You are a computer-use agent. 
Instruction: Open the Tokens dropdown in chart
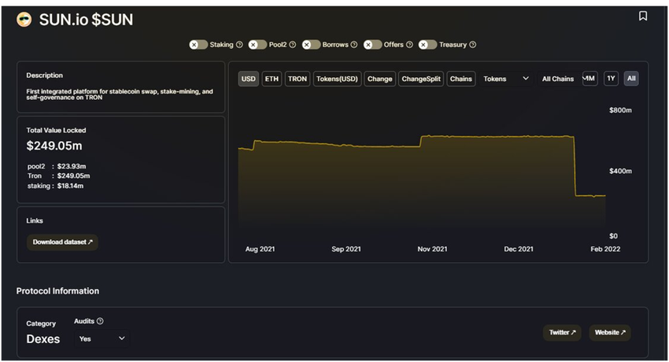tap(505, 79)
